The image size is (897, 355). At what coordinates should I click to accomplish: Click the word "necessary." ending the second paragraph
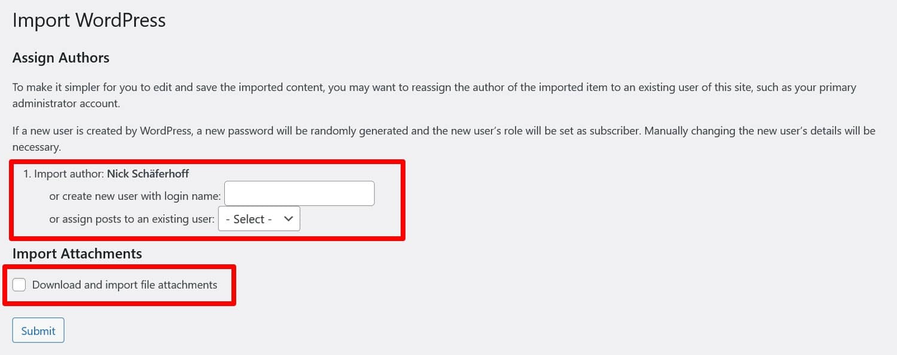pyautogui.click(x=37, y=146)
